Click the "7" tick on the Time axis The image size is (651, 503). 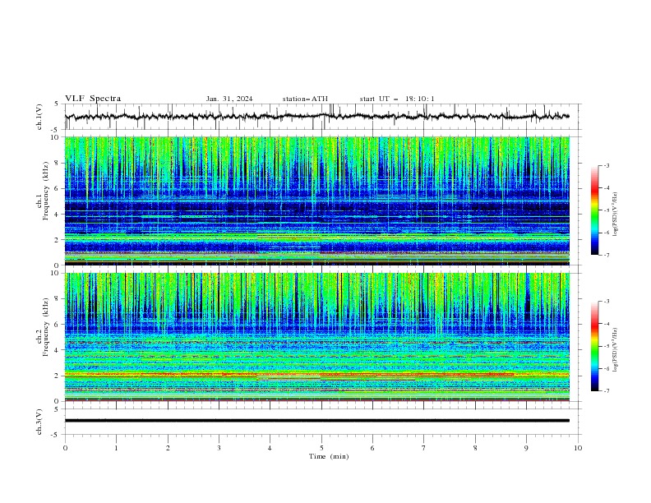pos(424,448)
